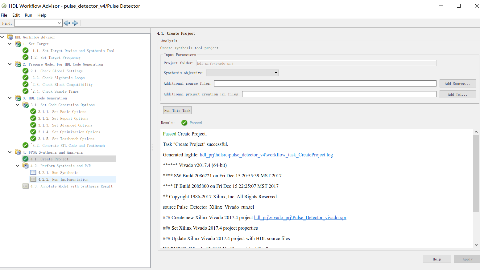Open the Edit menu

[x=16, y=15]
